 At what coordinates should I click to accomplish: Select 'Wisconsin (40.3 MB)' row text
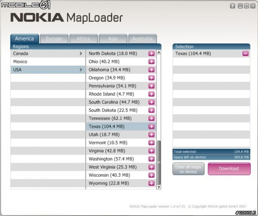(109, 175)
